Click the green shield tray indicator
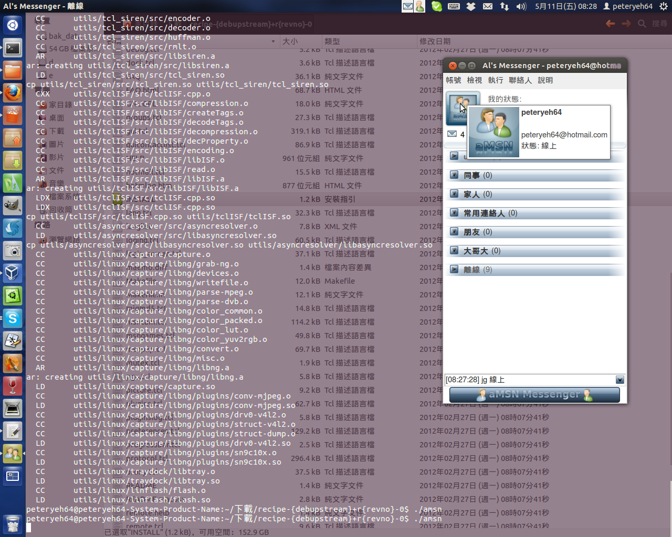The image size is (672, 537). pyautogui.click(x=437, y=6)
